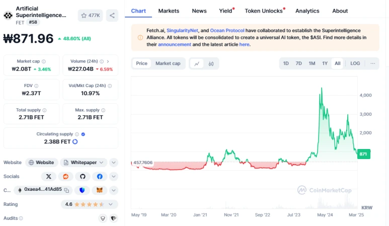Copy the contract address 0xaea4...41Ad85
This screenshot has height=226, width=389.
coord(67,190)
